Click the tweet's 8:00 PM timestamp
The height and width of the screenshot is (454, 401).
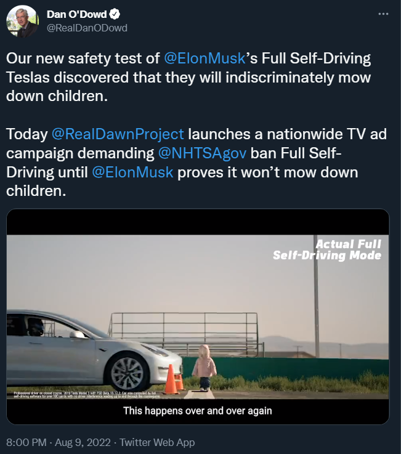[x=25, y=442]
